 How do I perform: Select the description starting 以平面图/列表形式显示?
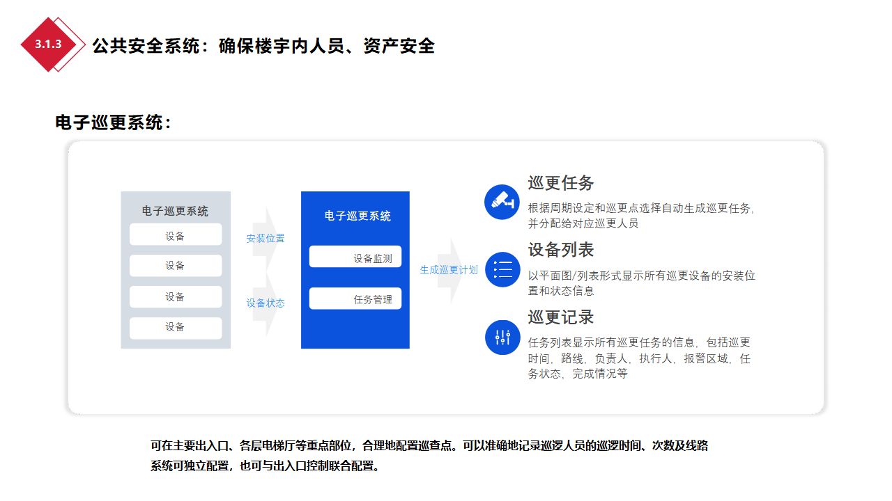[x=641, y=283]
